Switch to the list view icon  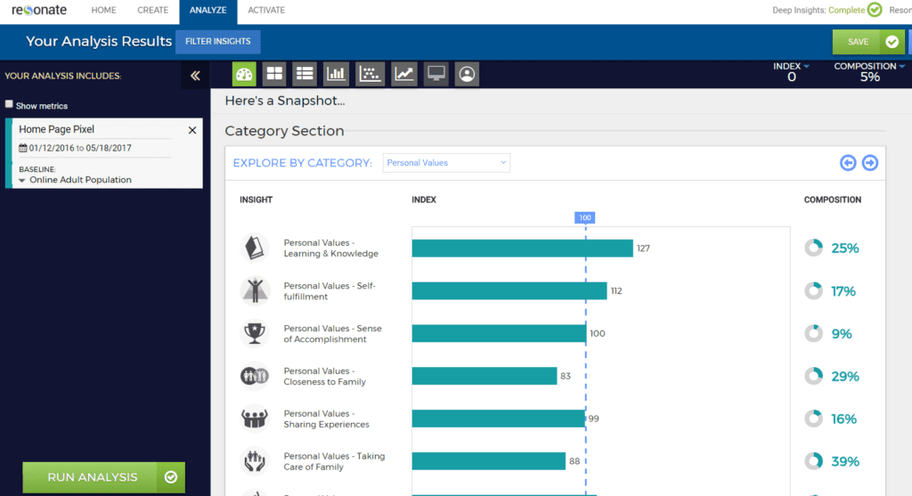pos(305,74)
